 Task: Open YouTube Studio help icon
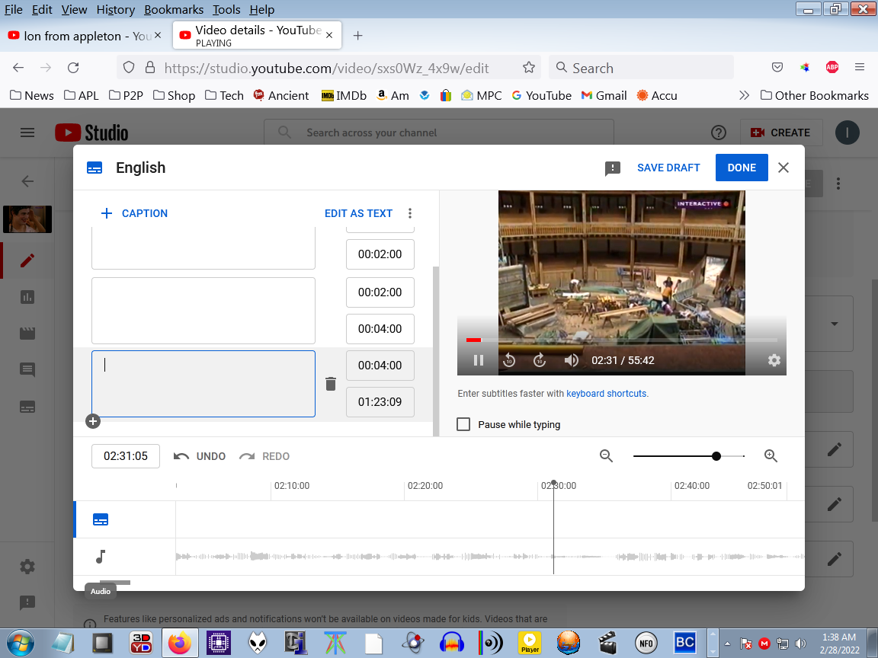point(719,133)
